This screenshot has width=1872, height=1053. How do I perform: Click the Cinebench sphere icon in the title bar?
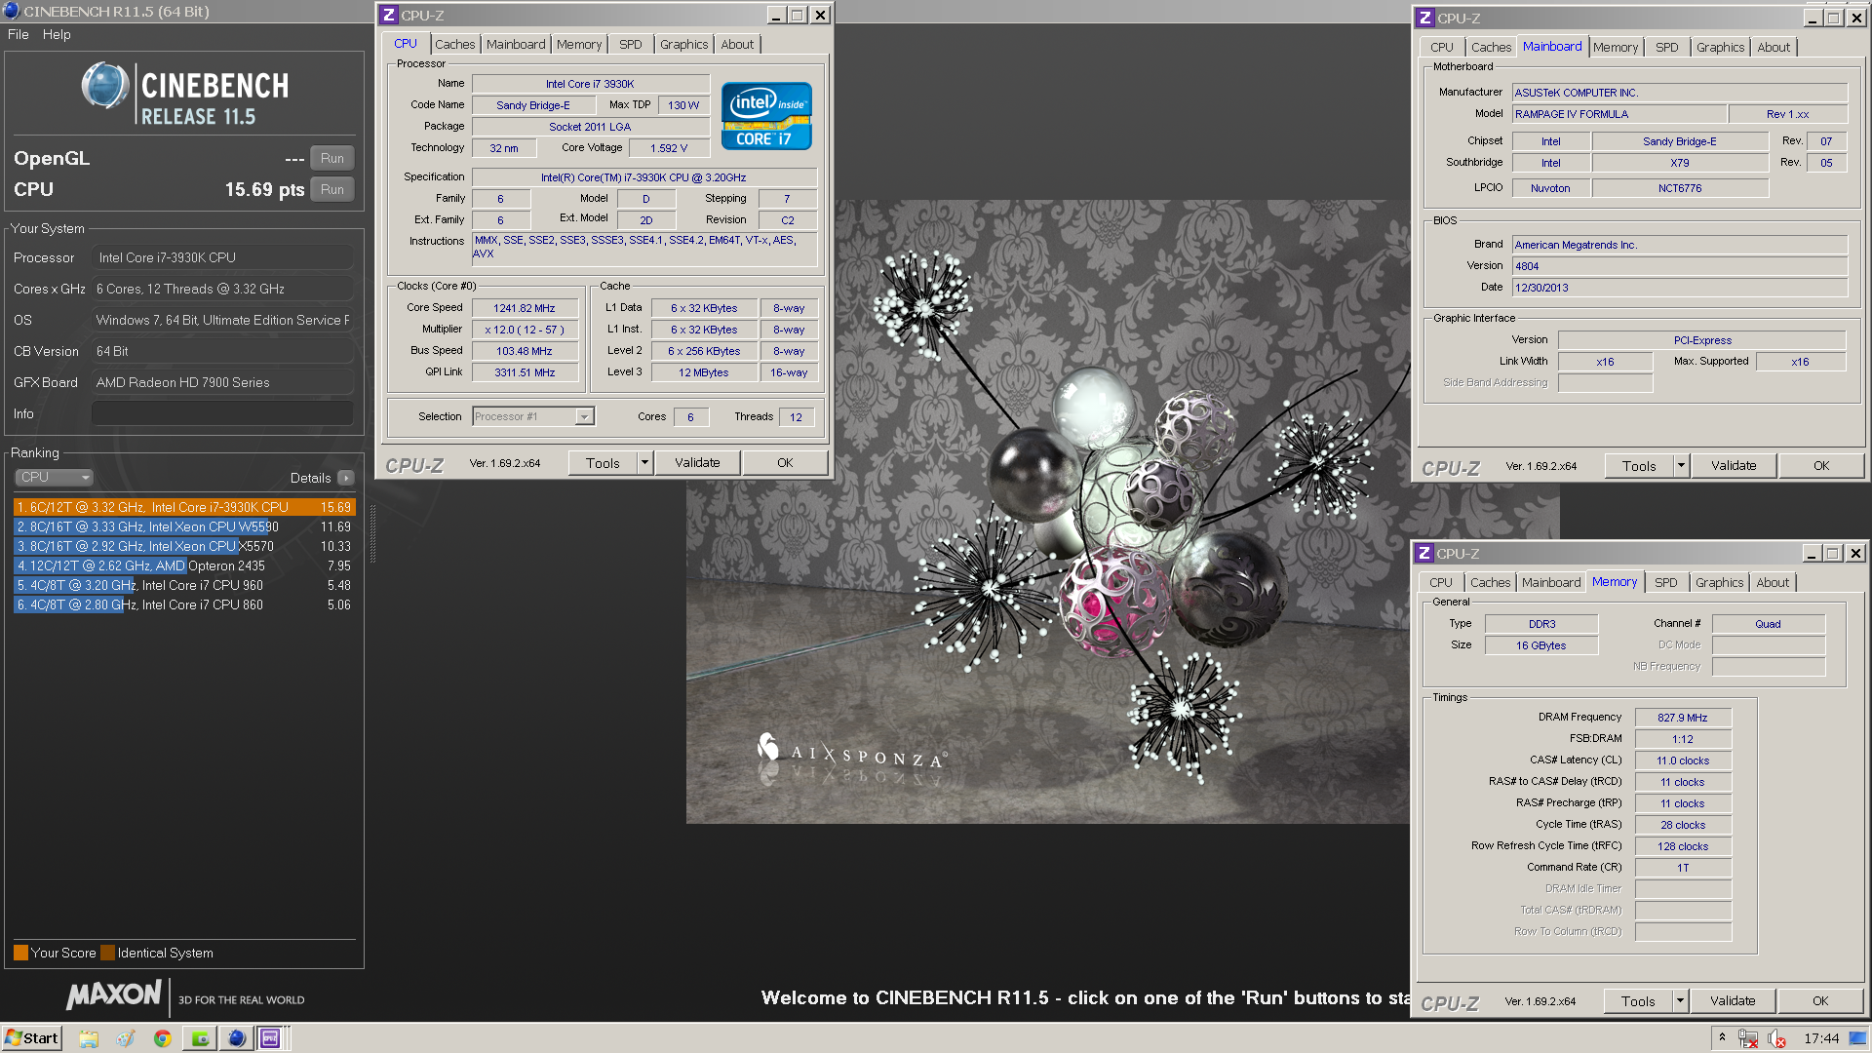click(x=11, y=11)
